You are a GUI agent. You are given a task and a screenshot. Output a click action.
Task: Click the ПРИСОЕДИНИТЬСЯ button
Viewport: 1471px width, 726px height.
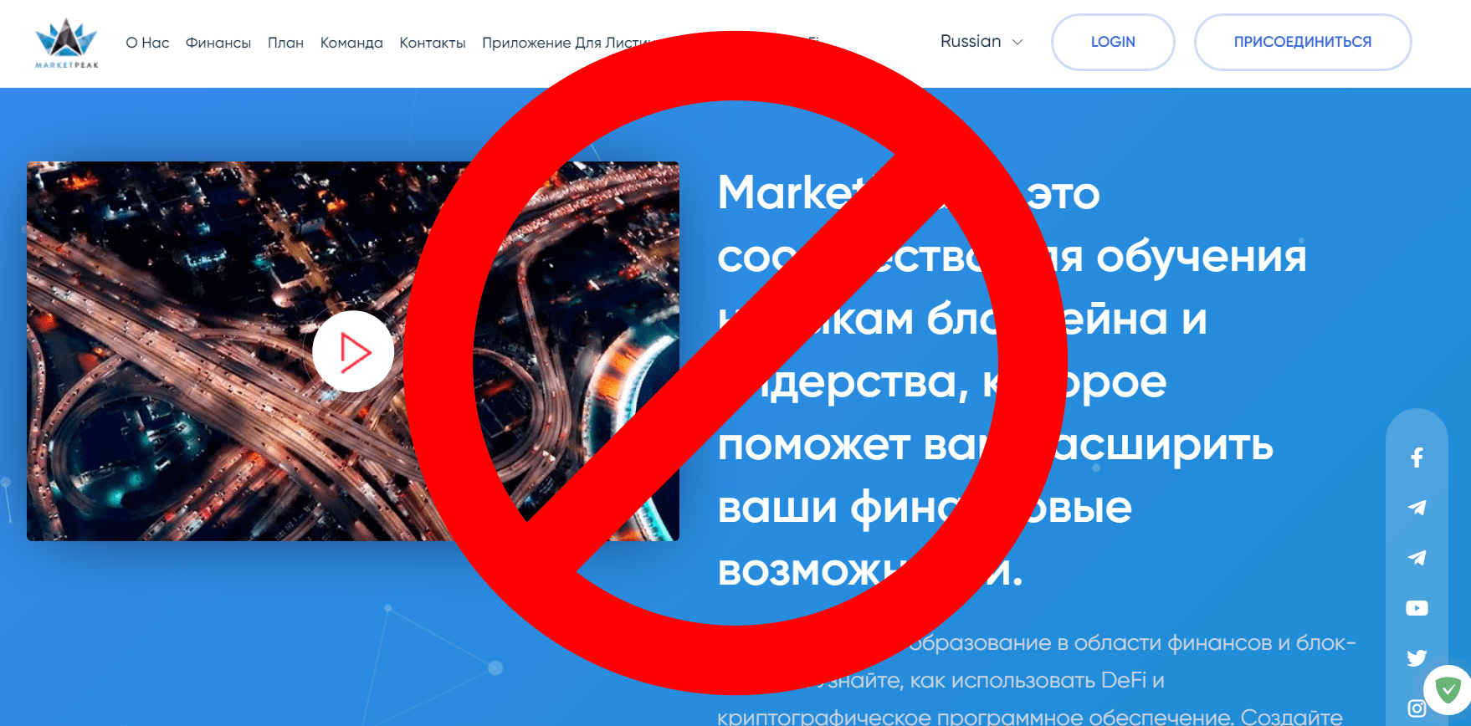pos(1303,42)
